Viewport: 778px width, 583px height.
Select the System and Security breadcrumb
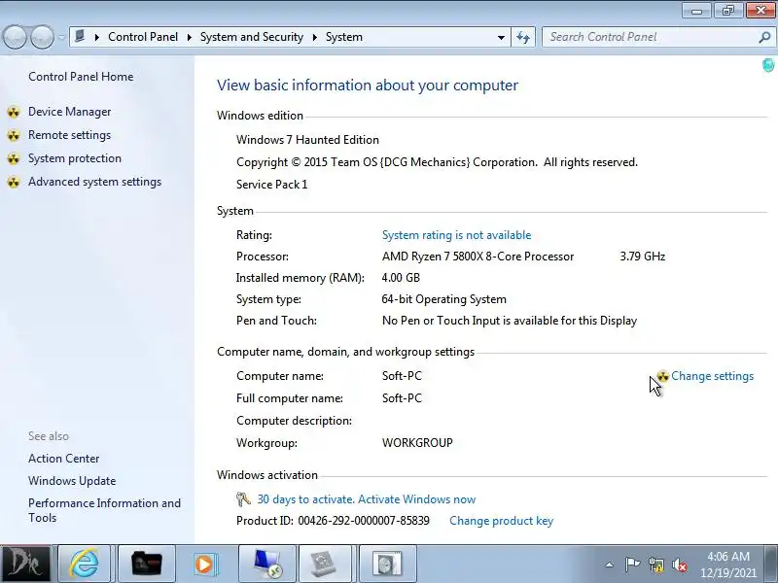coord(252,37)
